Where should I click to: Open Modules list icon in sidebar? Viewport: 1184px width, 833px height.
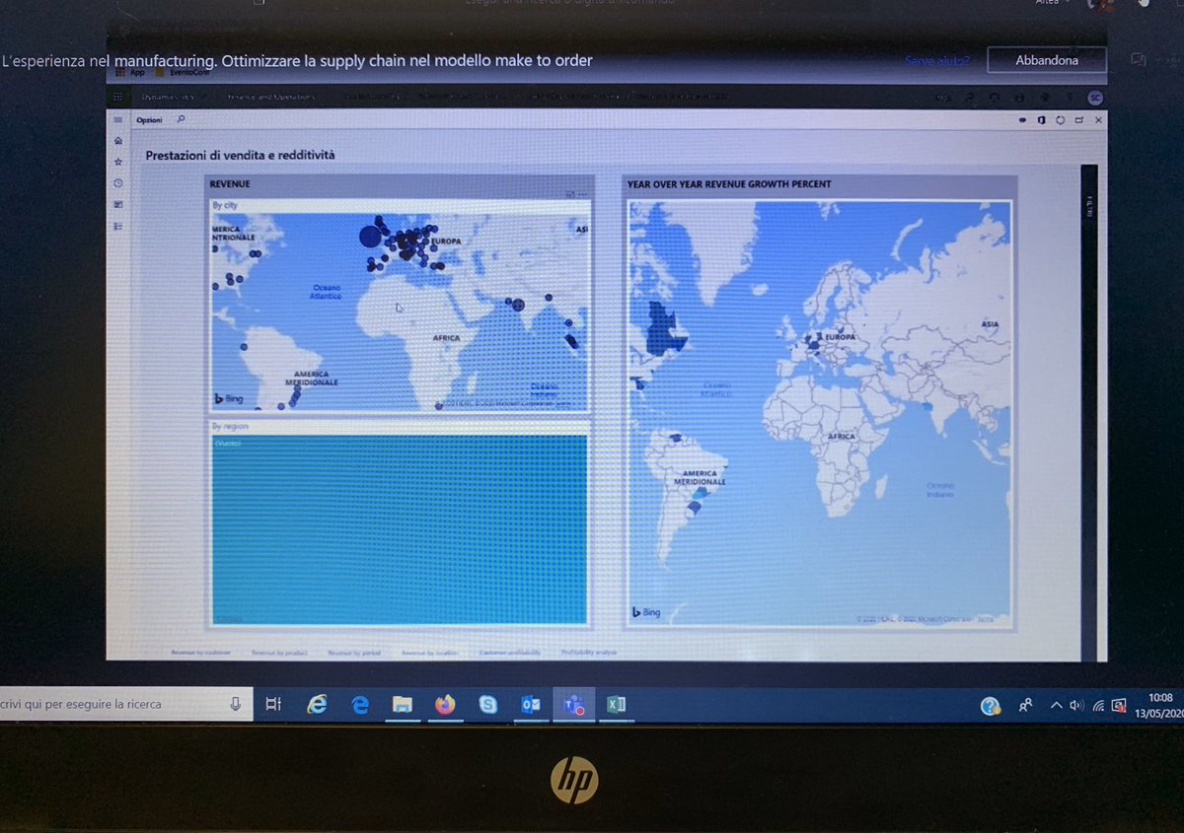click(118, 226)
